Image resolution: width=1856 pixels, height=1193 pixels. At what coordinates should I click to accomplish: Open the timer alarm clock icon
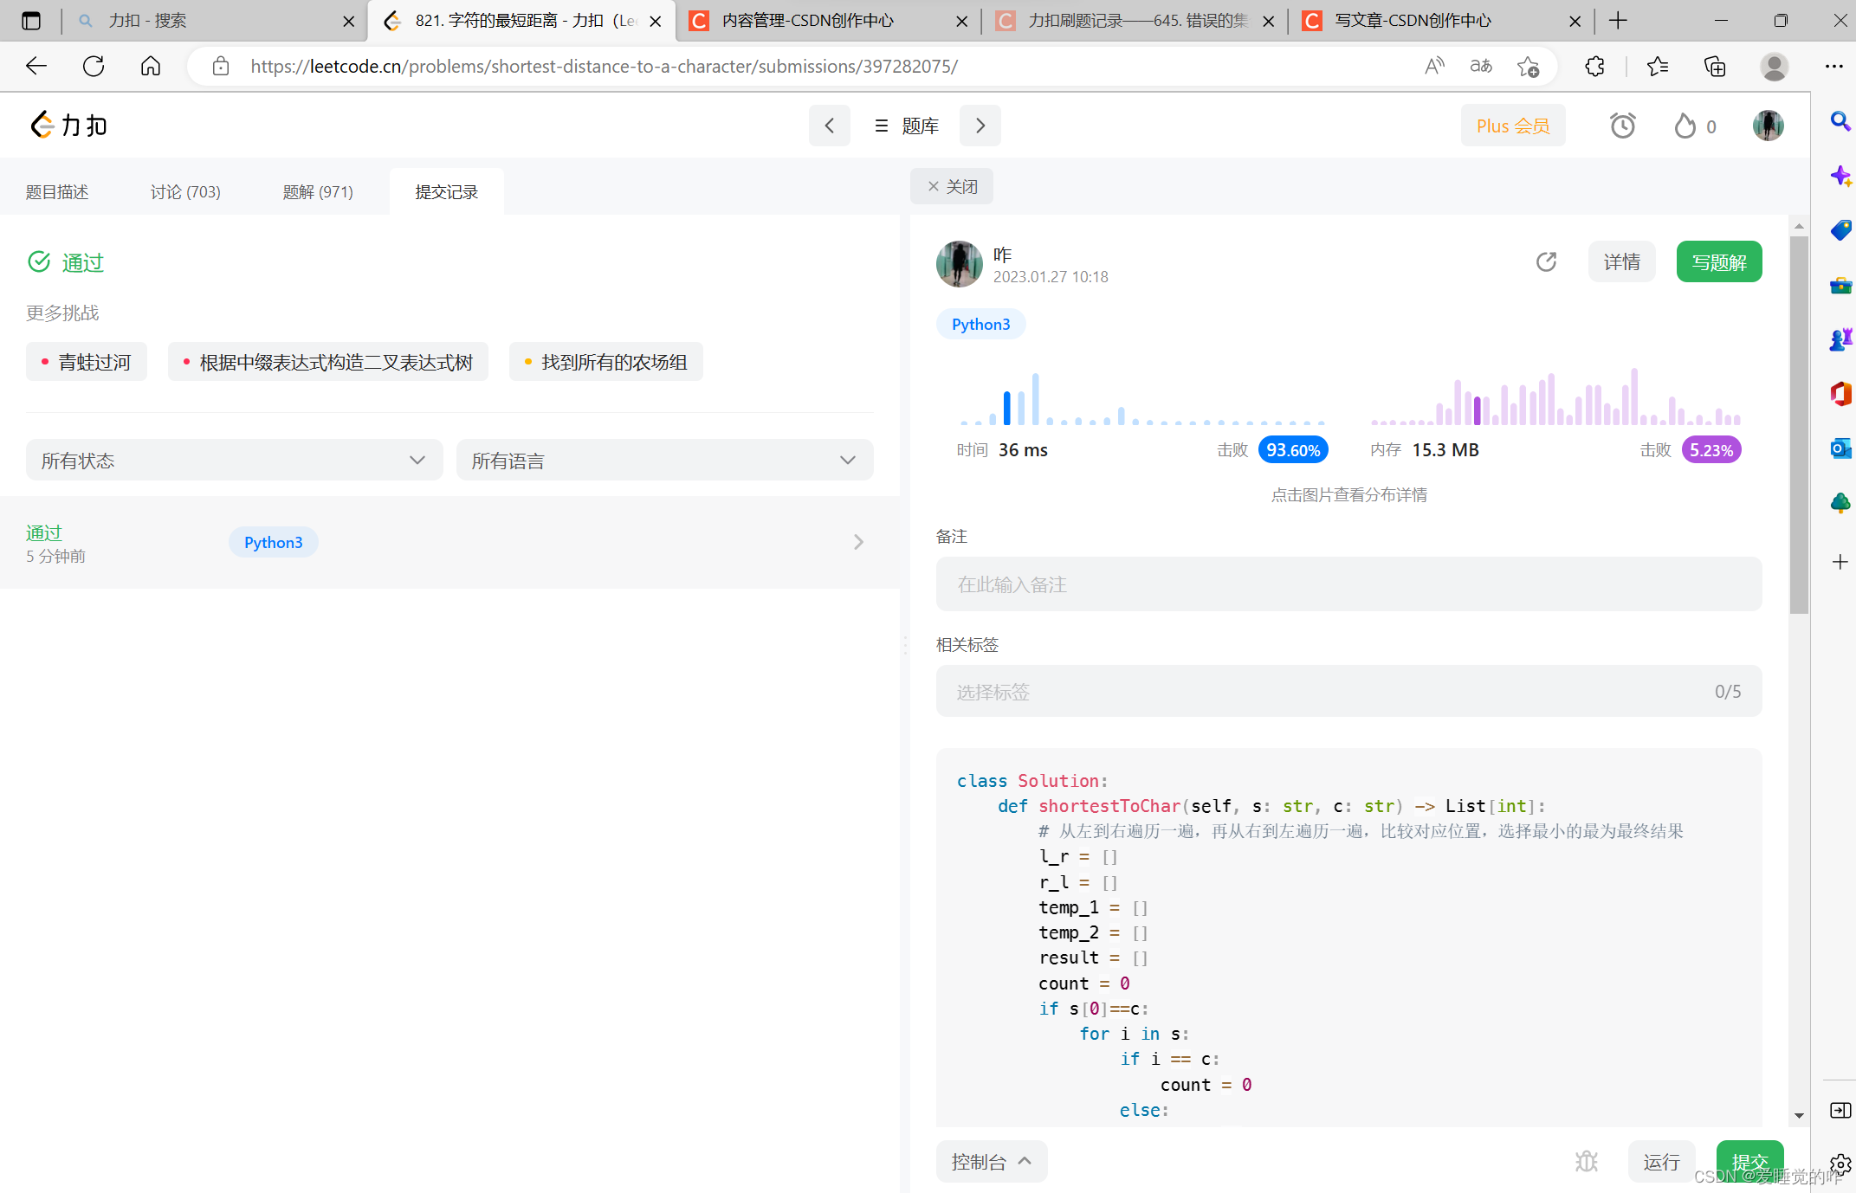click(x=1622, y=126)
